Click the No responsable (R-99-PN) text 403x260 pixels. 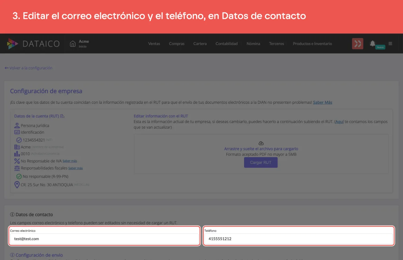[46, 176]
